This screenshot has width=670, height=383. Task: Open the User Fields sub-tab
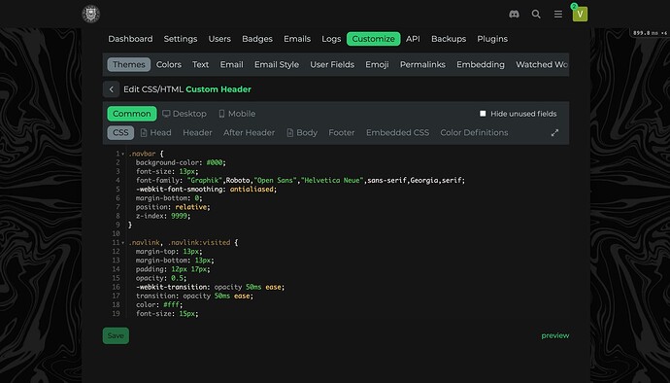(x=332, y=64)
